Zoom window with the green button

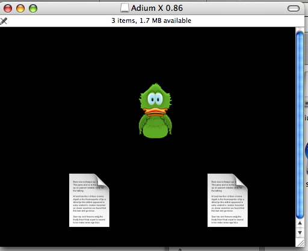point(33,8)
